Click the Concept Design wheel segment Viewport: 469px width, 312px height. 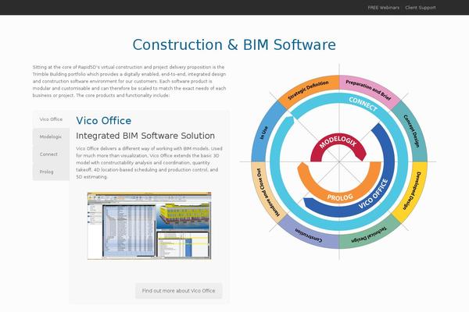coord(412,131)
